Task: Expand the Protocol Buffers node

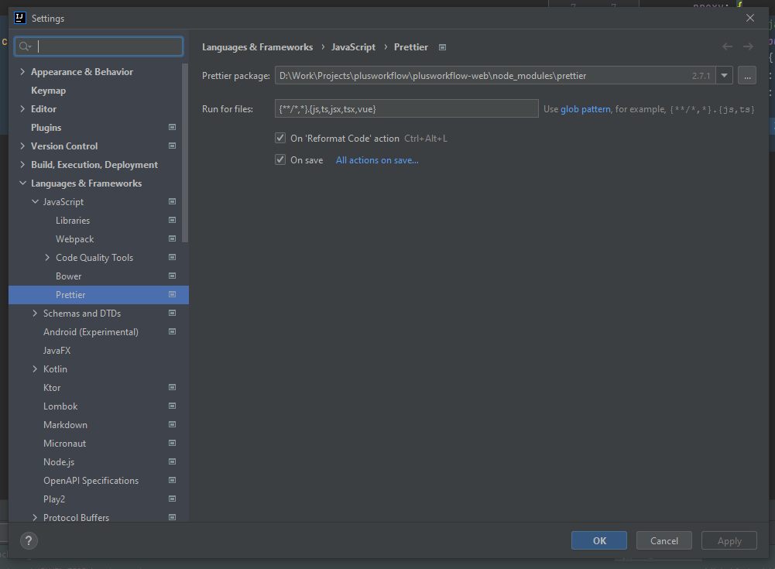Action: coord(35,518)
